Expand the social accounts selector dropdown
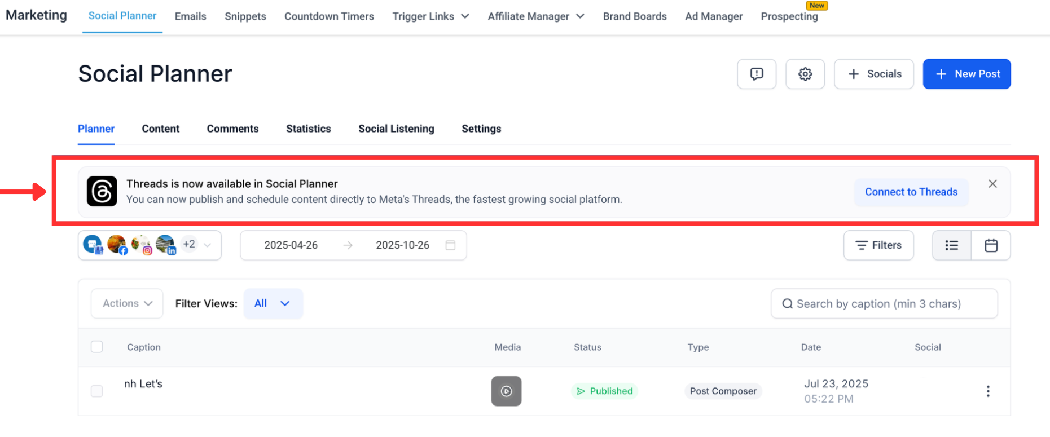1050x437 pixels. point(207,245)
